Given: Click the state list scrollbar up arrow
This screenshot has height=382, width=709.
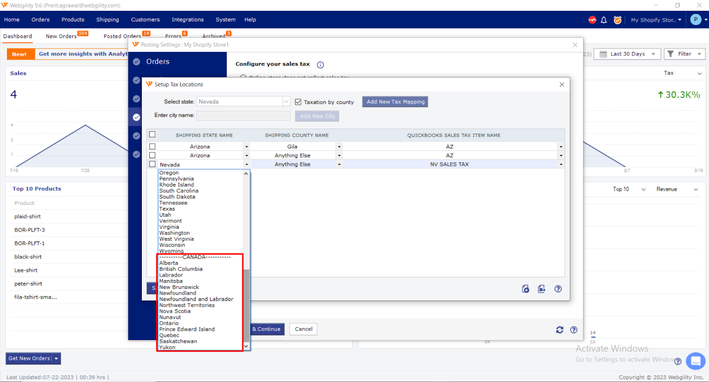Looking at the screenshot, I should pos(246,174).
